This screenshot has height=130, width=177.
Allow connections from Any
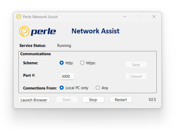(98, 88)
